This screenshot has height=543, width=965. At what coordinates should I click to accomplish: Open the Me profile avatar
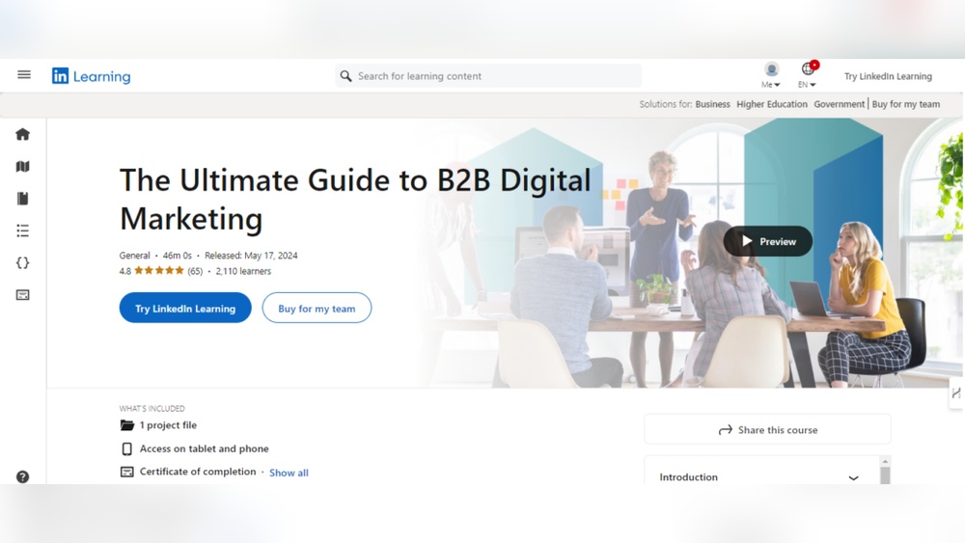pyautogui.click(x=771, y=68)
